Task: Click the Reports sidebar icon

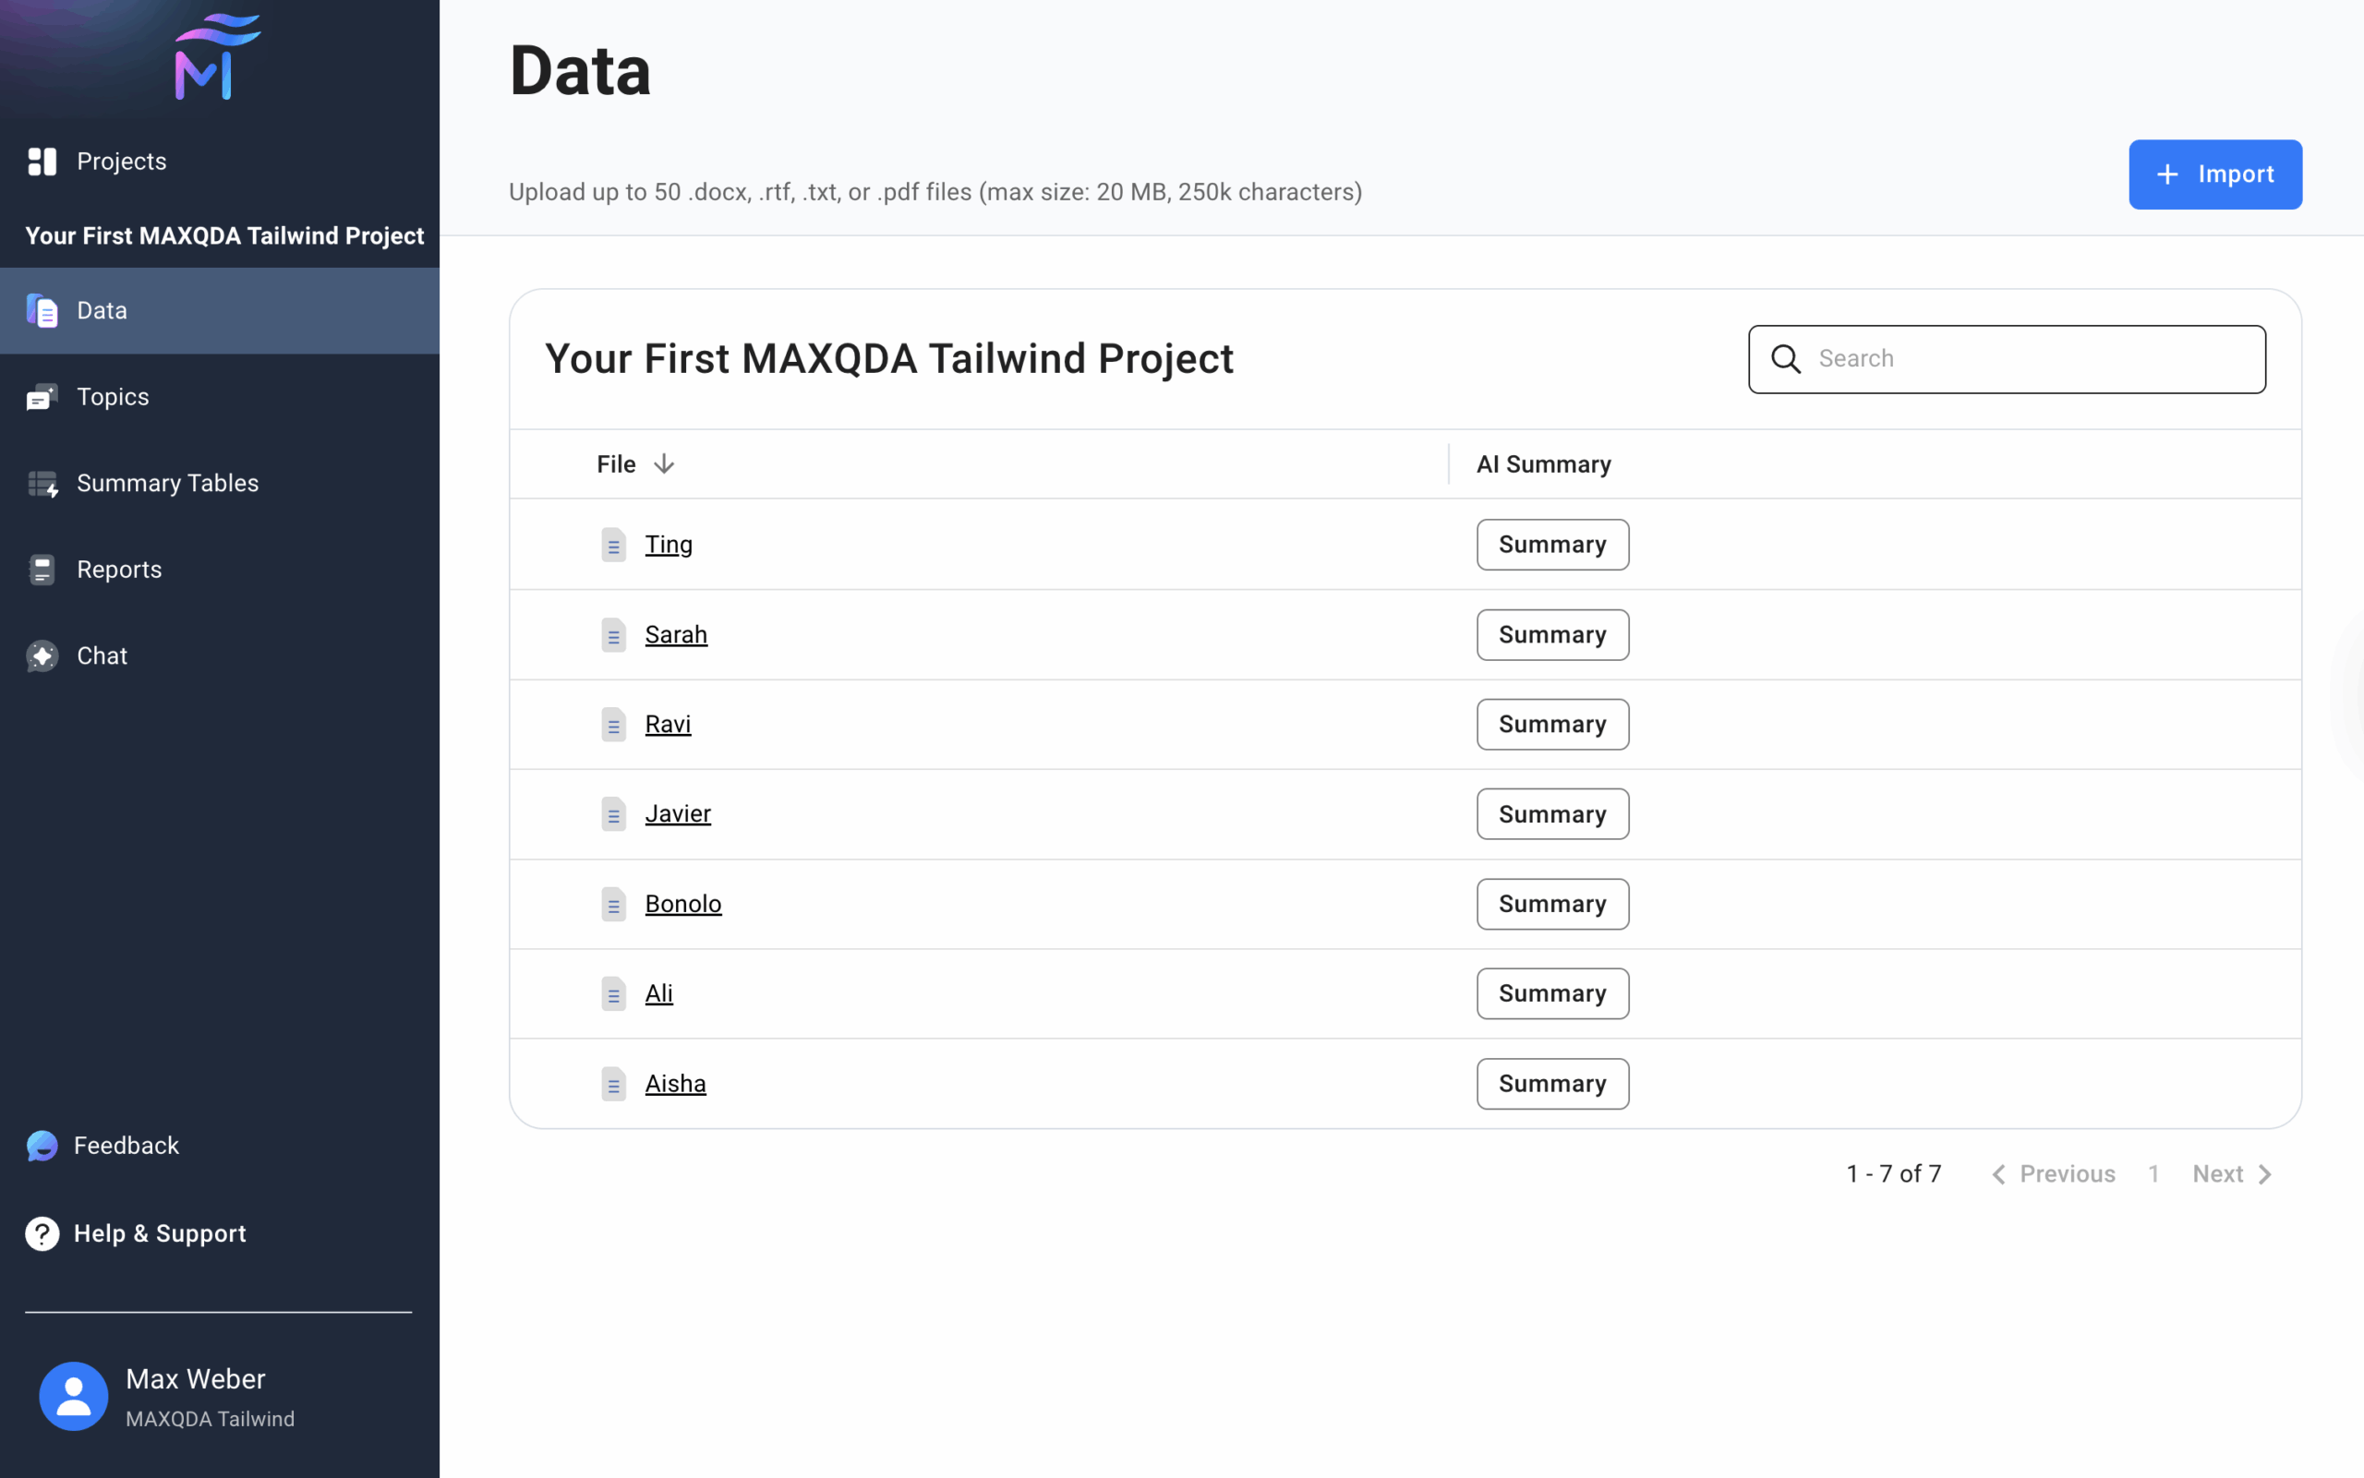Action: point(42,570)
